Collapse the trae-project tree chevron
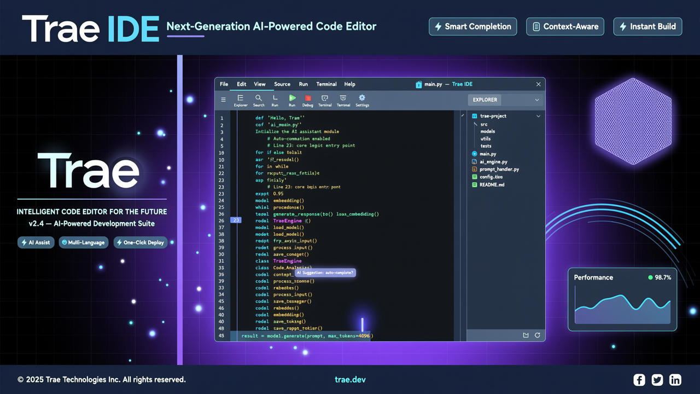 click(x=538, y=116)
